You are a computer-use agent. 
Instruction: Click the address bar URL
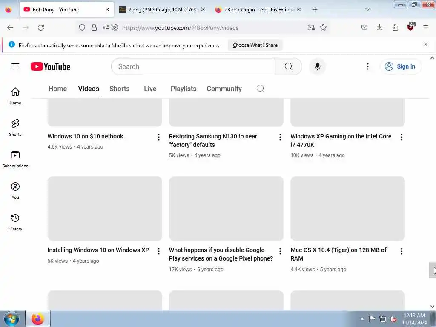point(180,28)
